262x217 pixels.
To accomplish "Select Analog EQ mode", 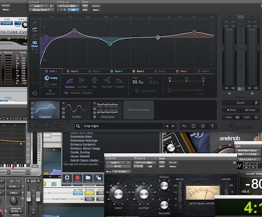I will tap(51, 78).
